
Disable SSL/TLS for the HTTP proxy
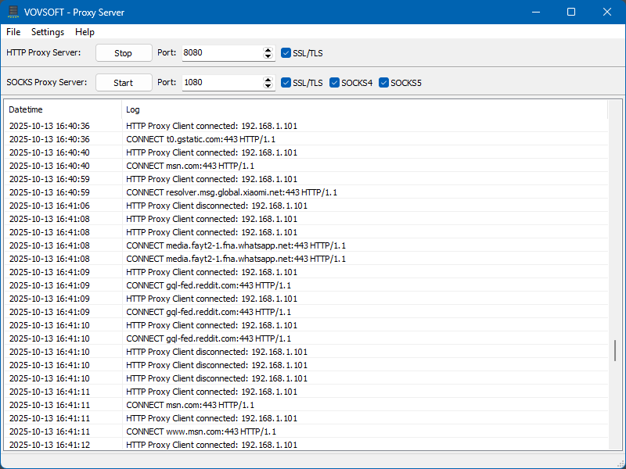click(x=286, y=52)
